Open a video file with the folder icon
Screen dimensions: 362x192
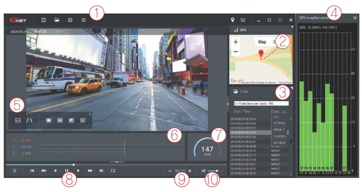pyautogui.click(x=57, y=20)
